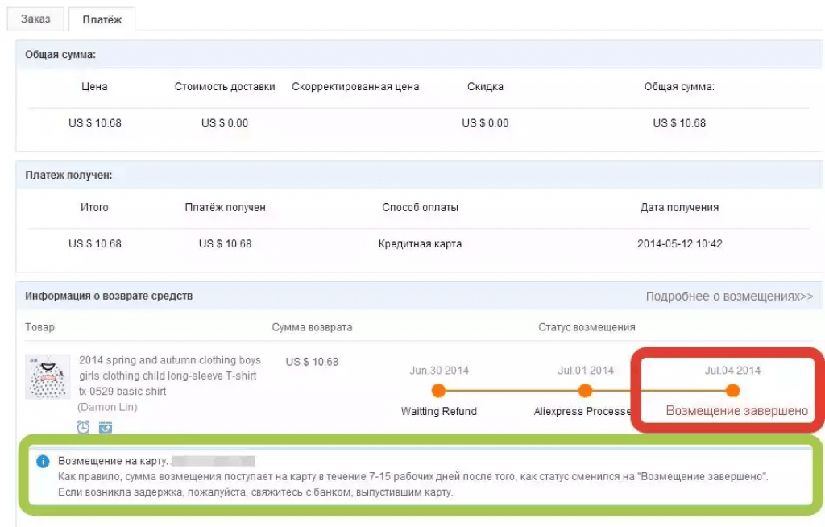Open the 2014 spring and autumn clothing product title
This screenshot has height=527, width=825.
(169, 376)
